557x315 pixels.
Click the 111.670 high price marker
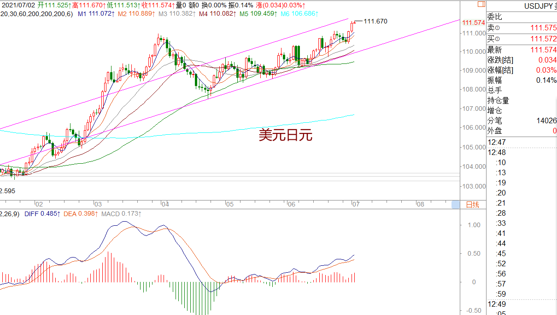tap(375, 21)
